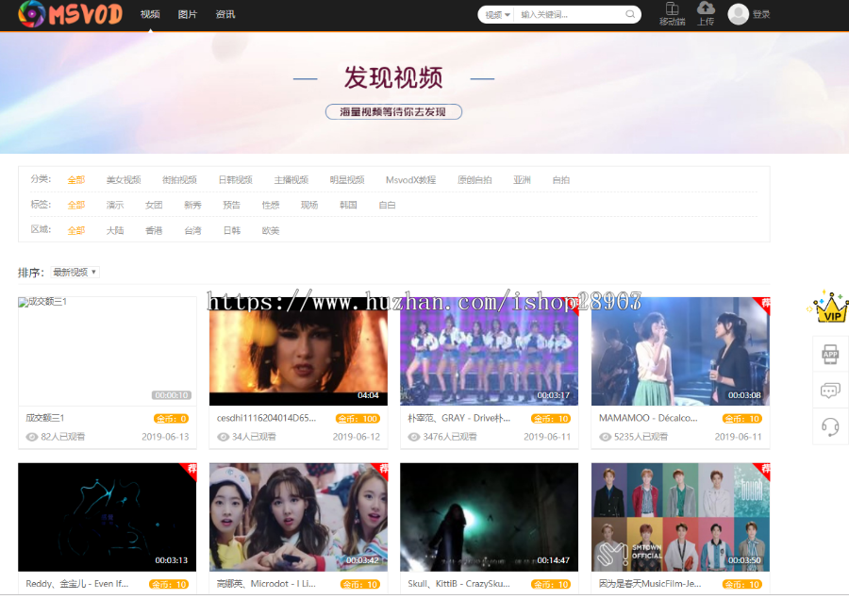Filter region by 欧美

tap(271, 230)
